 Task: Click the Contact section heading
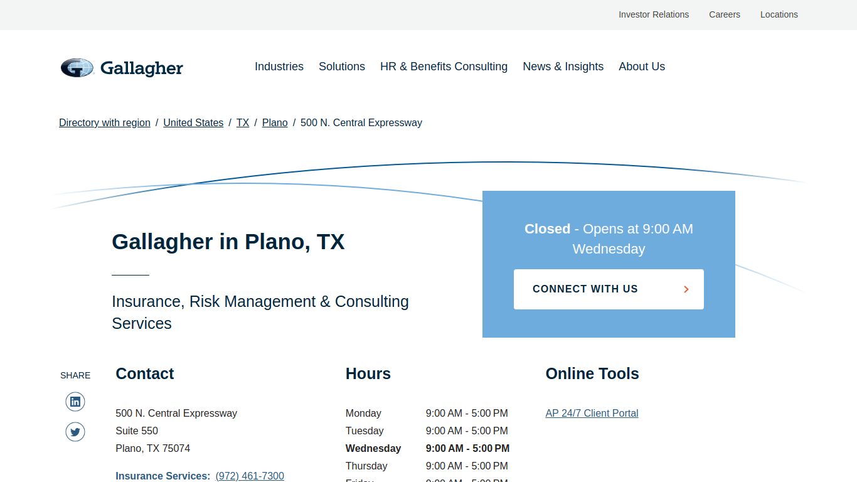(145, 373)
